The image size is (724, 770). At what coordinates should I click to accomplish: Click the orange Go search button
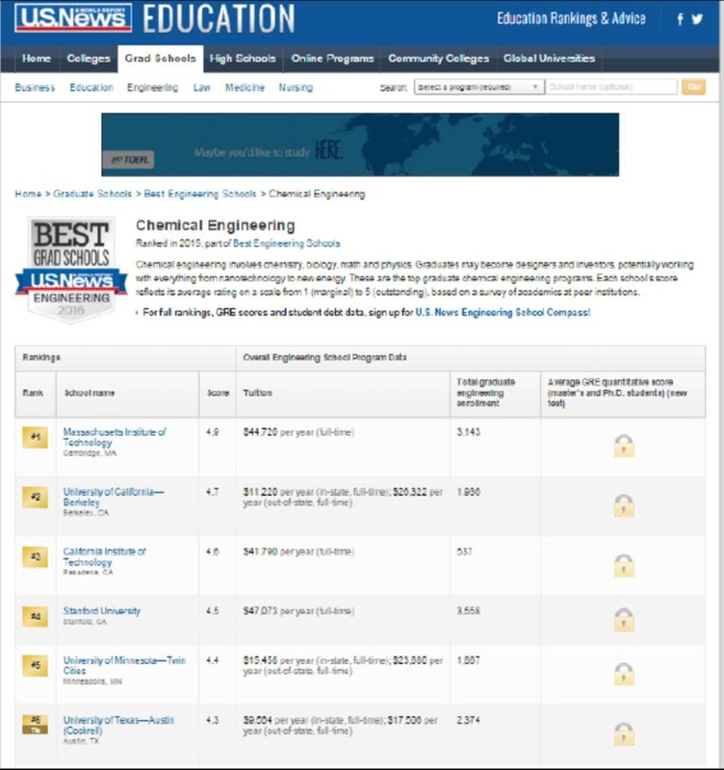[693, 87]
